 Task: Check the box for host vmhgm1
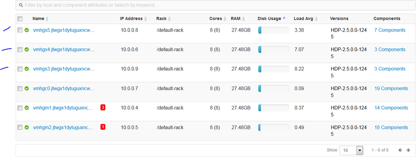pyautogui.click(x=20, y=108)
